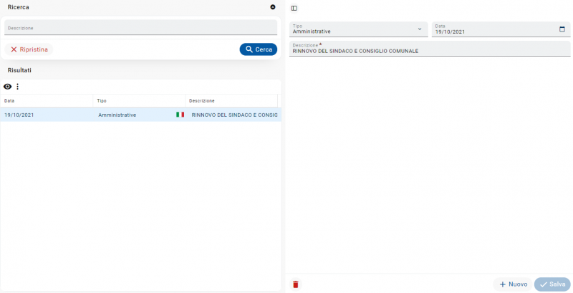Open the three-dot results options menu
This screenshot has width=573, height=293.
pos(17,87)
